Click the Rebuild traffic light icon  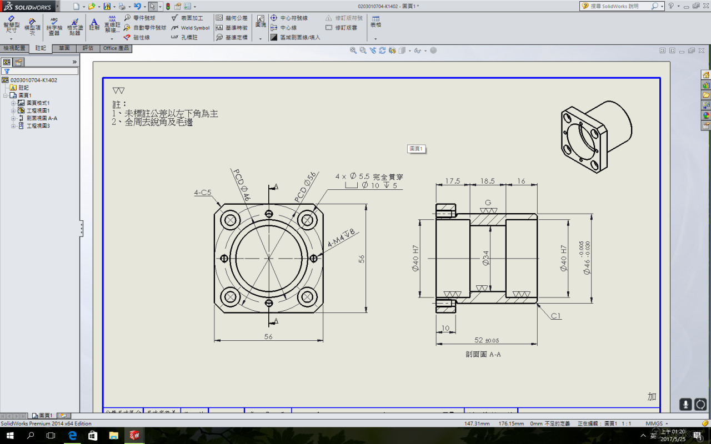(x=168, y=7)
